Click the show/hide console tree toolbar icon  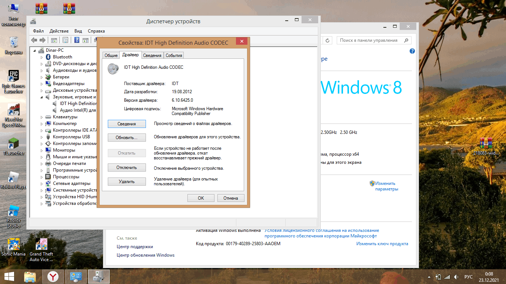coord(54,40)
